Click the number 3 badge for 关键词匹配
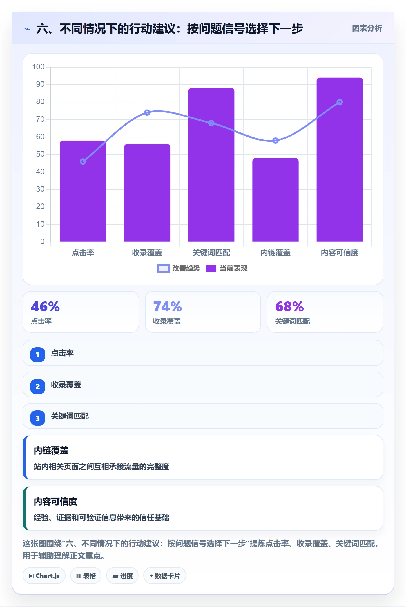Viewport: 406px width, 607px height. pyautogui.click(x=38, y=418)
